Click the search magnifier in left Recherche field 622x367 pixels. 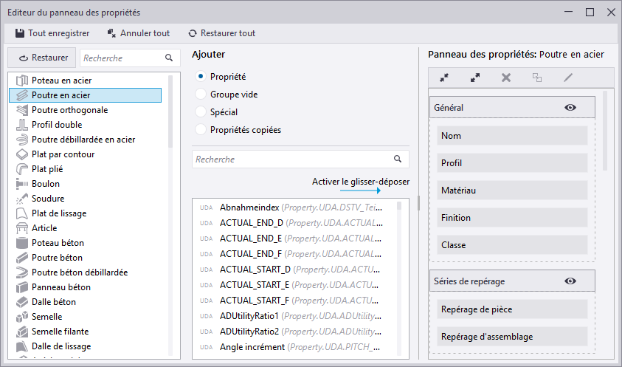click(x=169, y=58)
